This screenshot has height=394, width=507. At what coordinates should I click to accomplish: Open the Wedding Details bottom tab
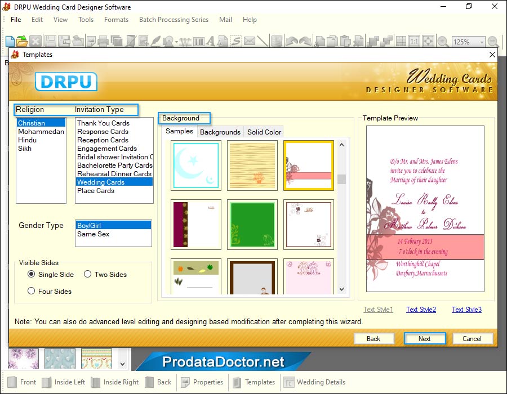click(314, 382)
